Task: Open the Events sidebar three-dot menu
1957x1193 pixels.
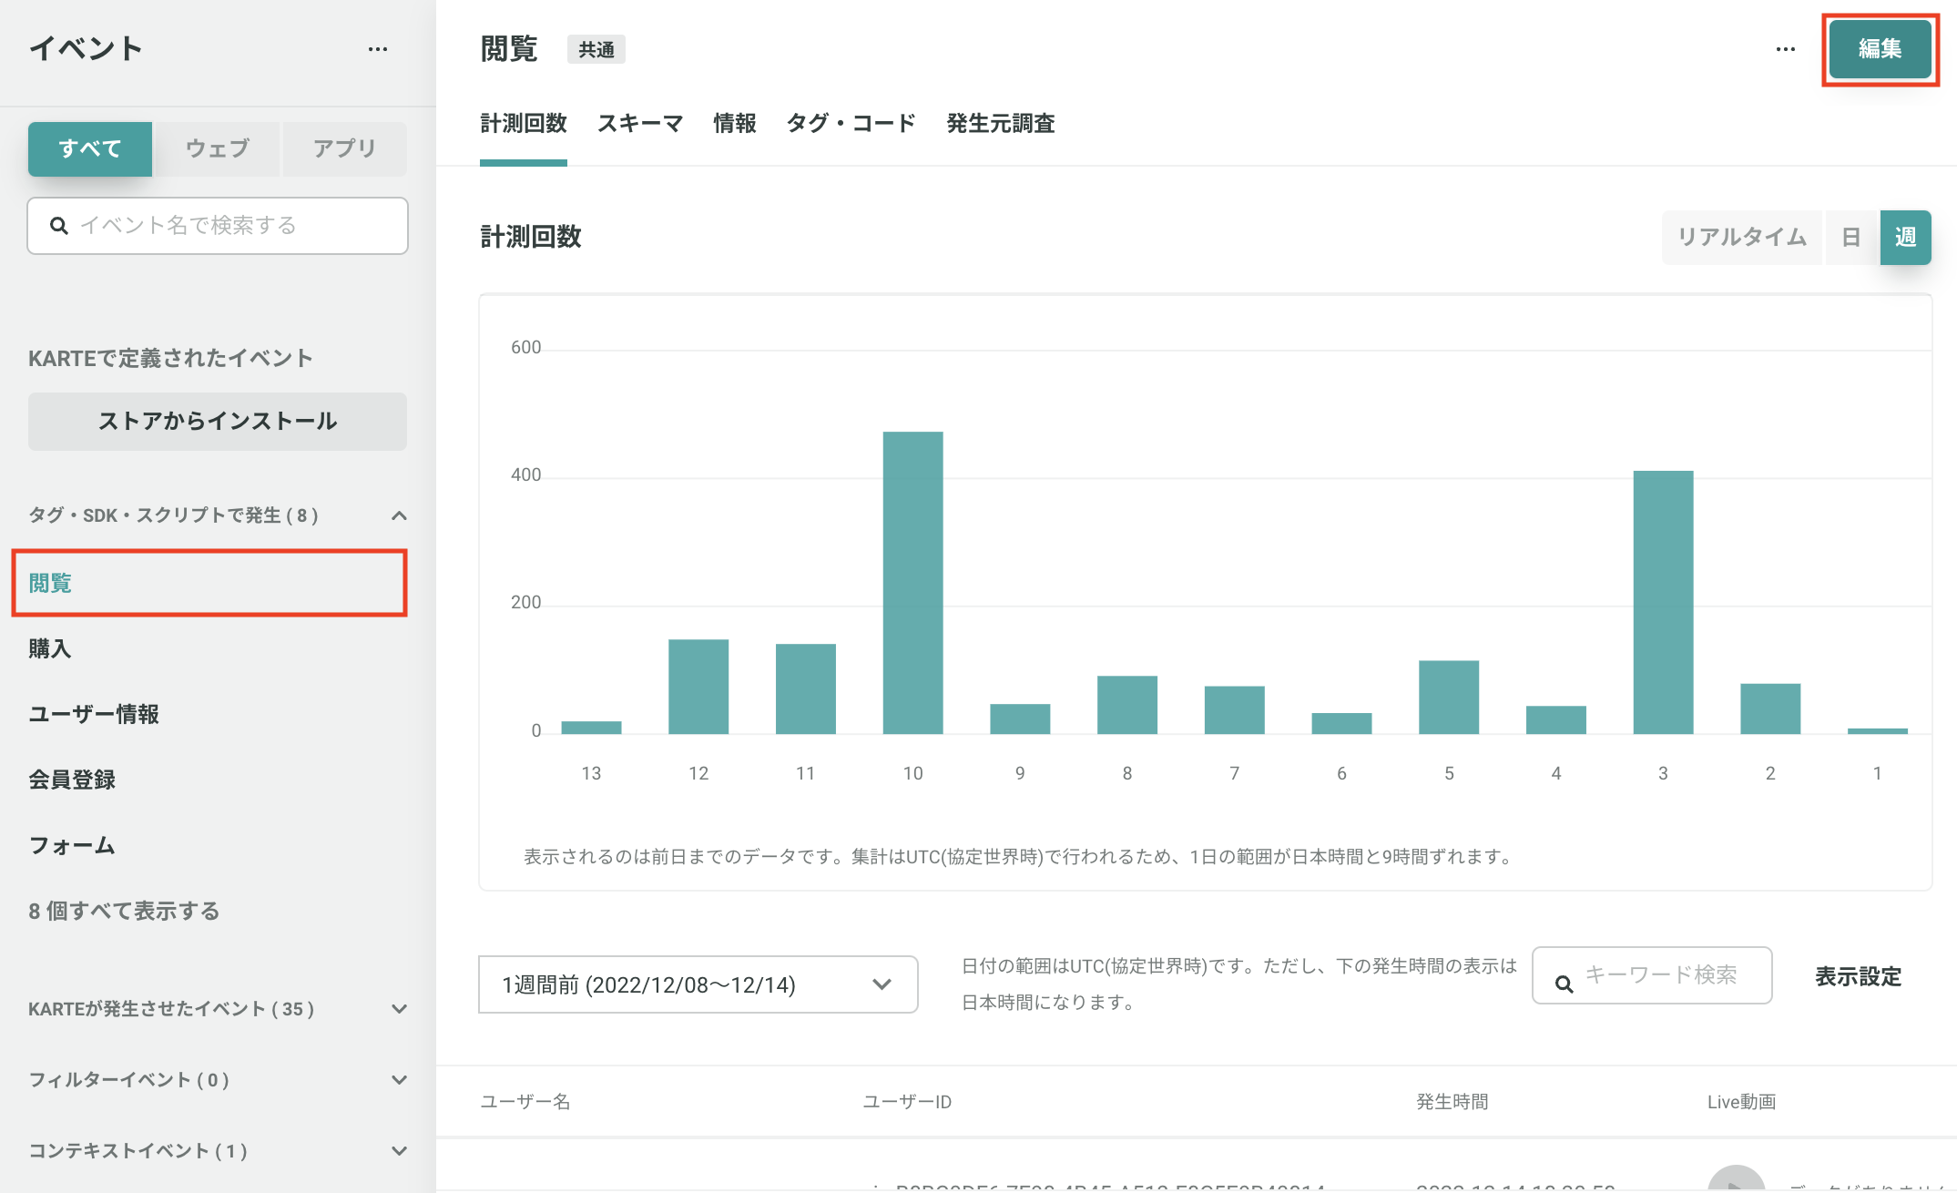Action: point(378,49)
